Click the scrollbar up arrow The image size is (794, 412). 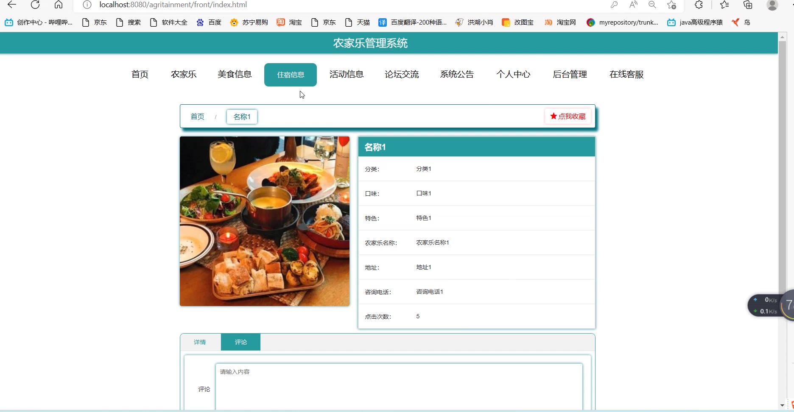(783, 37)
